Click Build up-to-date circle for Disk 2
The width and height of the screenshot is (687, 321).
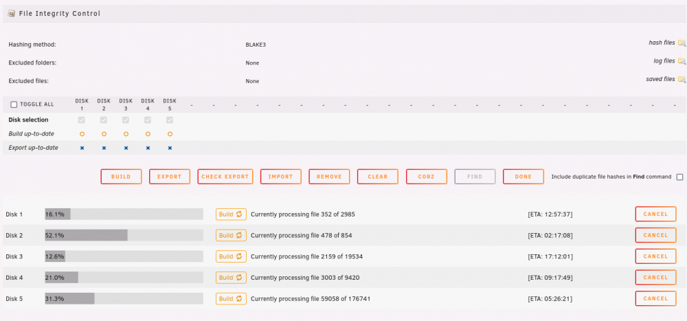pyautogui.click(x=104, y=134)
